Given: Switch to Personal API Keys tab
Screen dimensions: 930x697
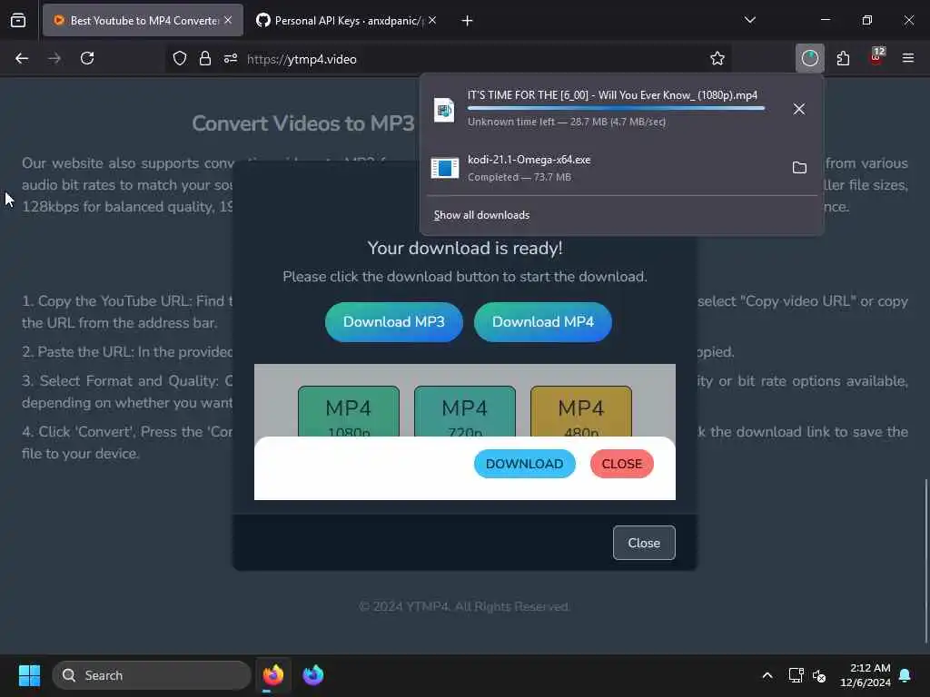Looking at the screenshot, I should pos(347,20).
